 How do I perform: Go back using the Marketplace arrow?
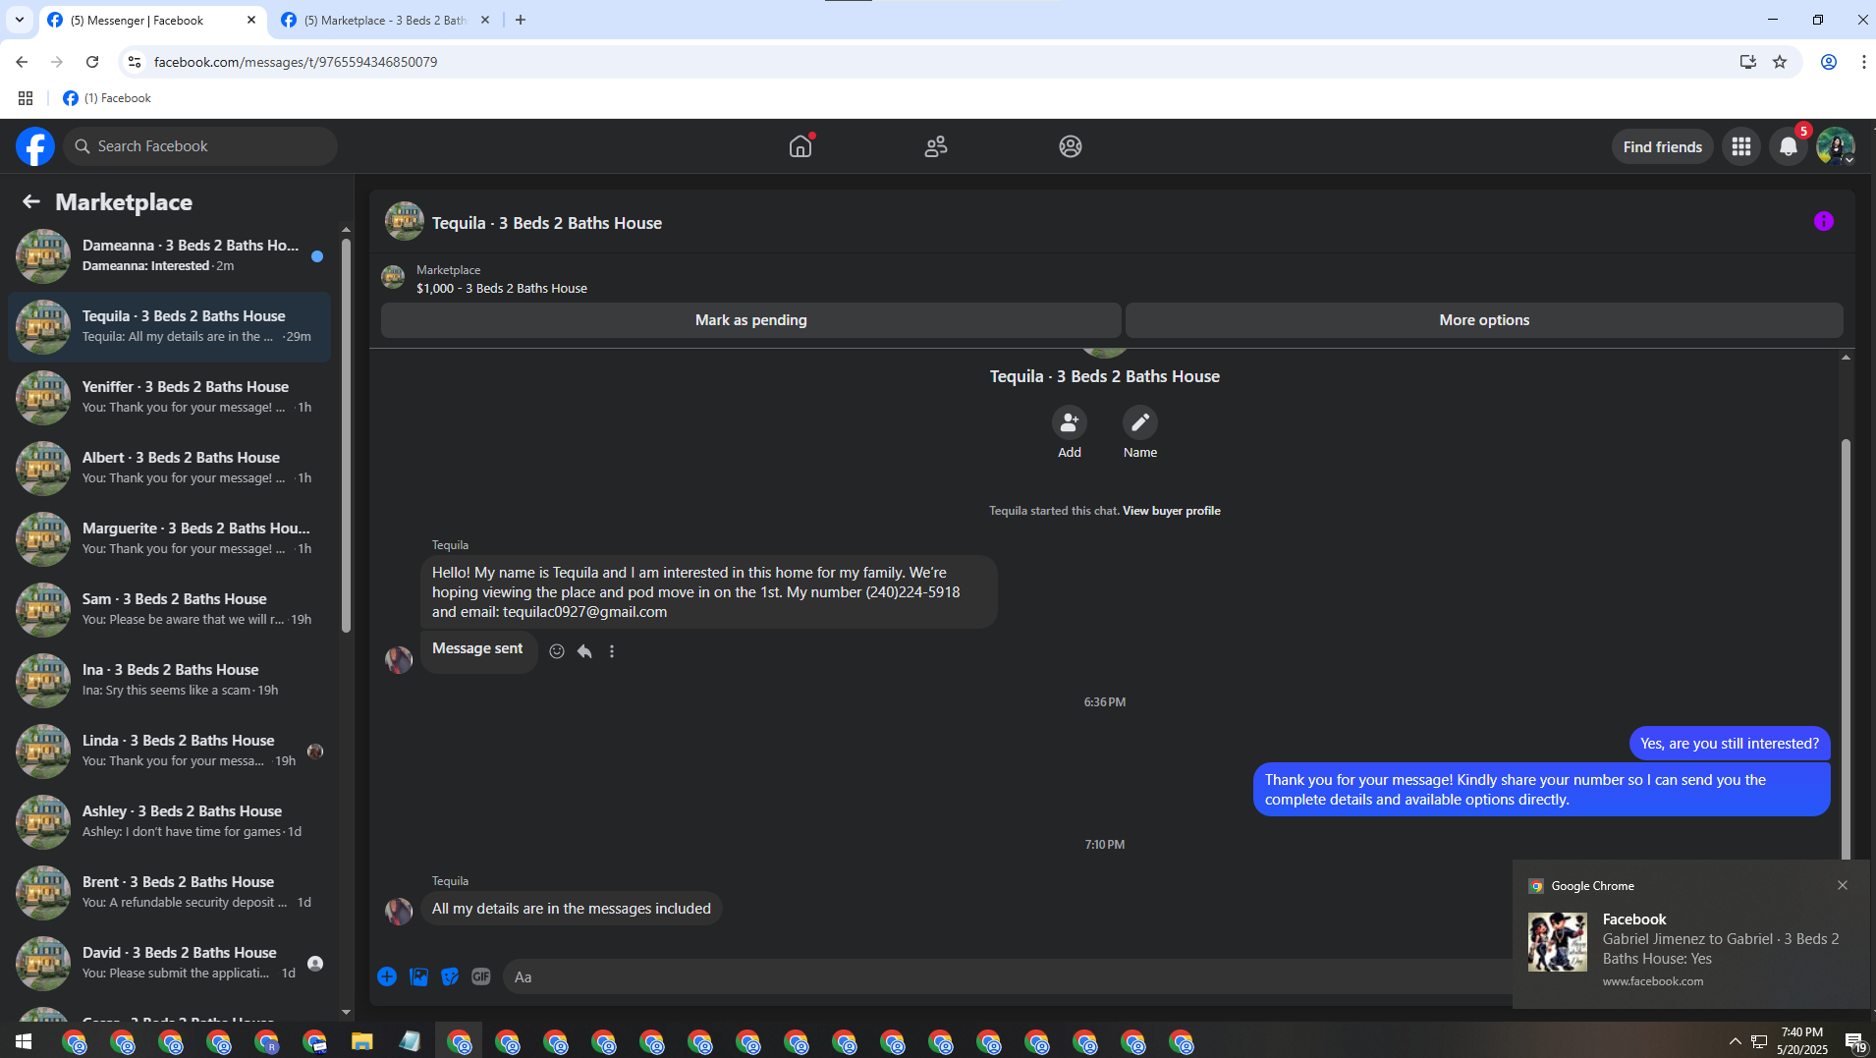pos(31,201)
